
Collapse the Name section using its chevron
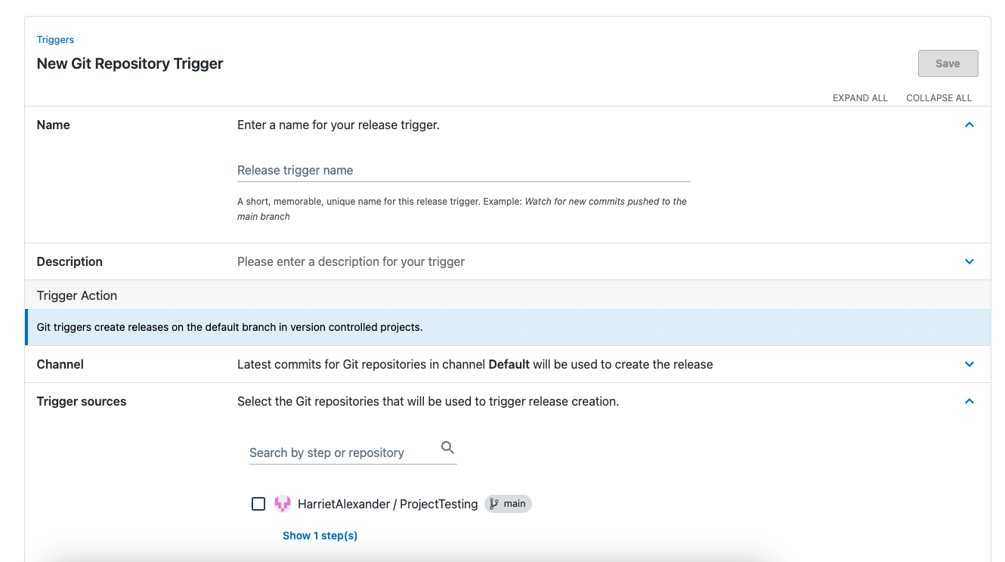click(x=969, y=125)
